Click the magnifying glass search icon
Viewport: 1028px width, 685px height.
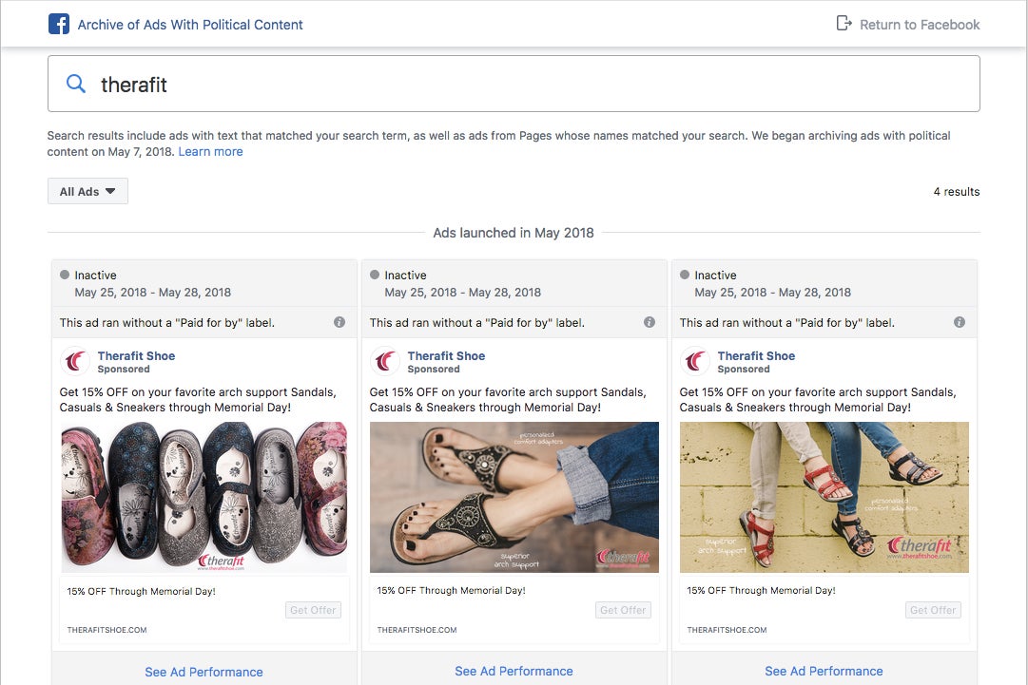(76, 84)
